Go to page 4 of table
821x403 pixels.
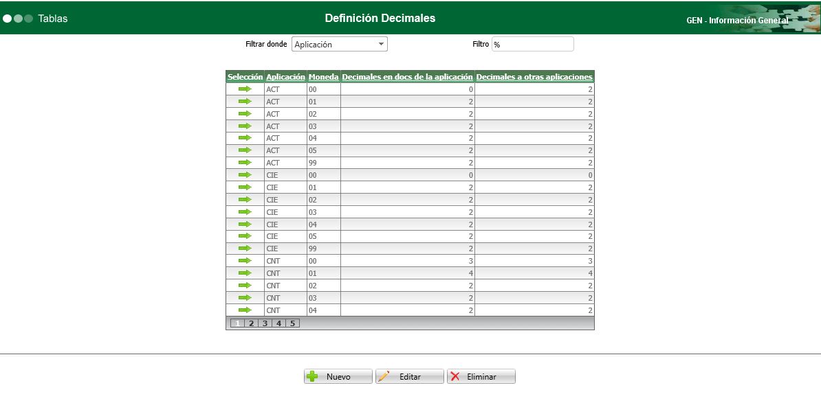278,323
